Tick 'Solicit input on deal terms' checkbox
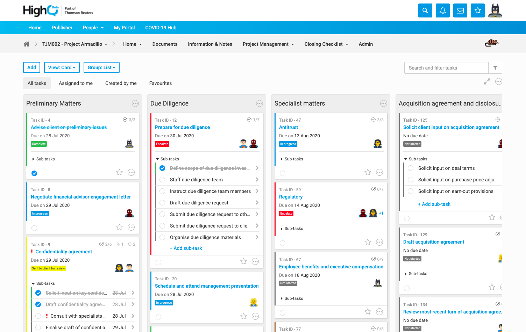This screenshot has width=526, height=332. tap(411, 168)
